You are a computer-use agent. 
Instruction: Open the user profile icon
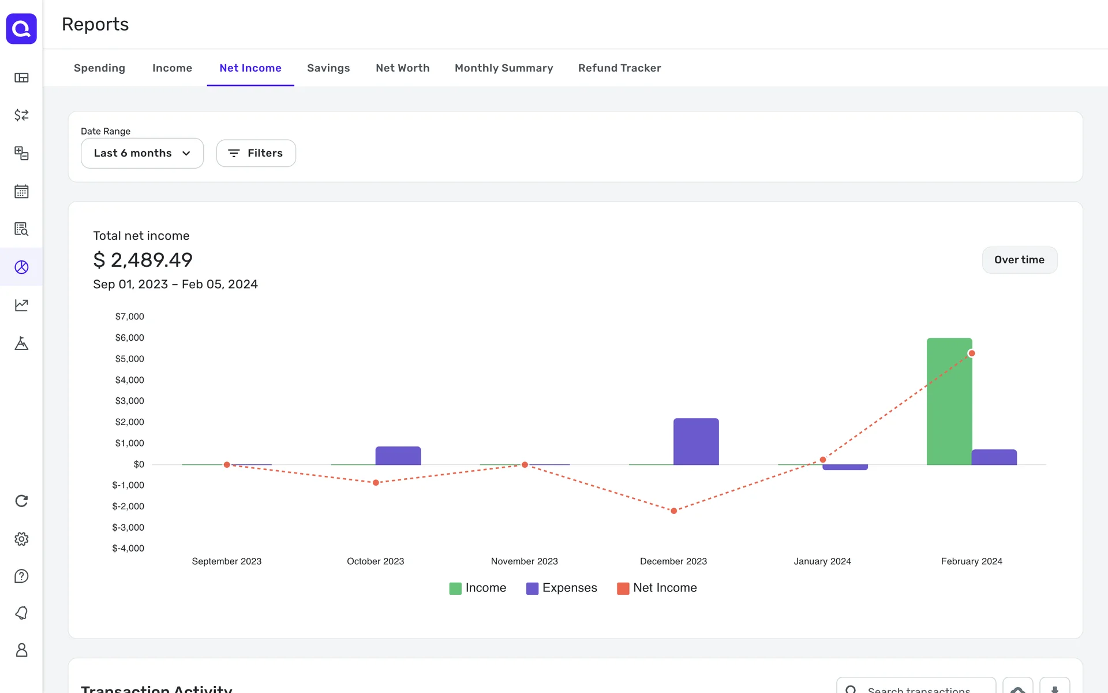(21, 650)
